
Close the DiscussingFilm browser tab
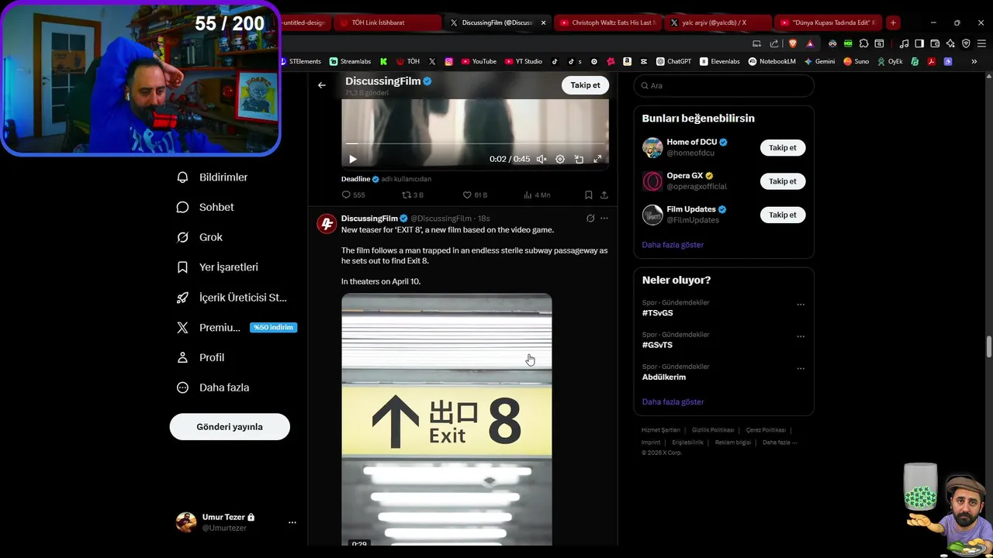[543, 22]
